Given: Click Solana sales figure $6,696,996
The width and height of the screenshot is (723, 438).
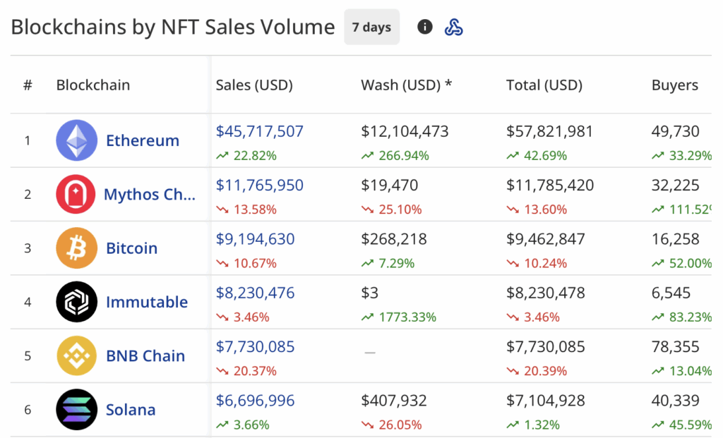Looking at the screenshot, I should [256, 401].
